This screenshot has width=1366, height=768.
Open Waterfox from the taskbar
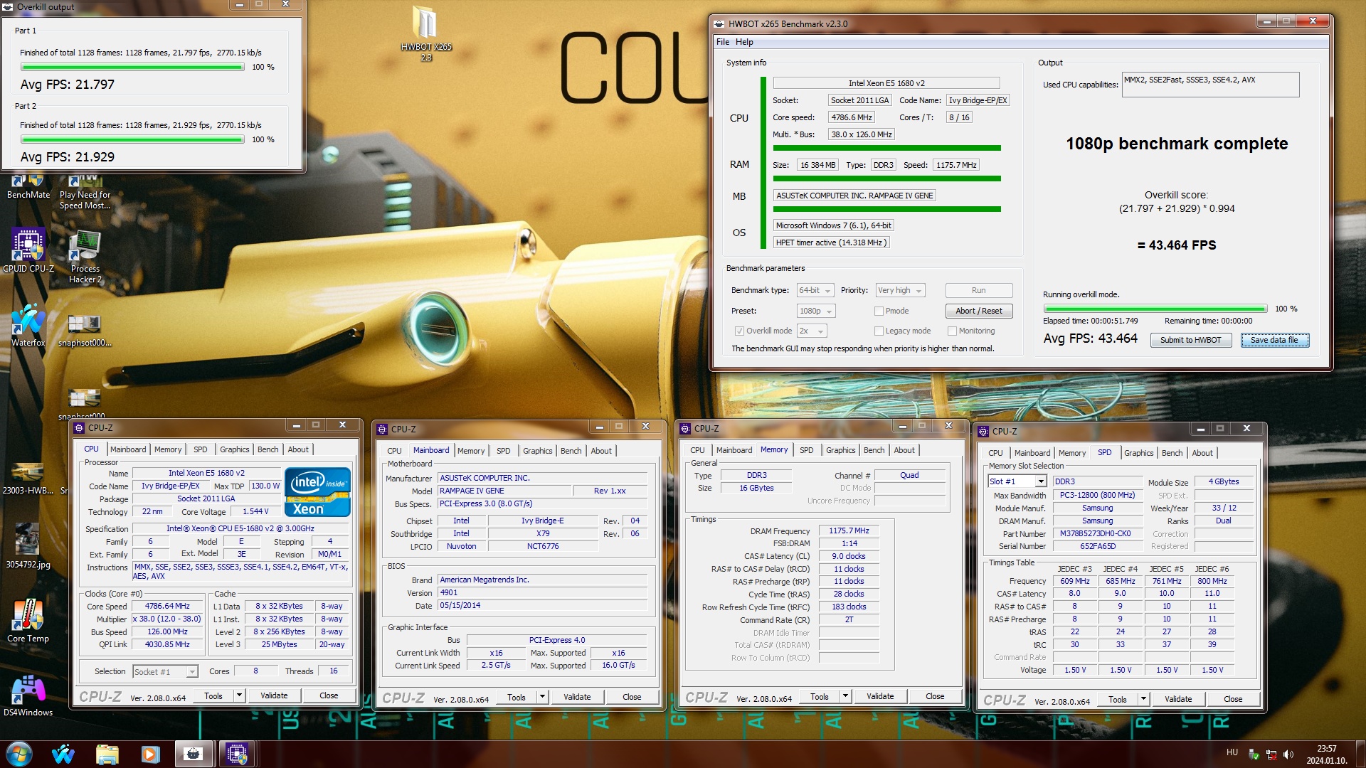63,754
